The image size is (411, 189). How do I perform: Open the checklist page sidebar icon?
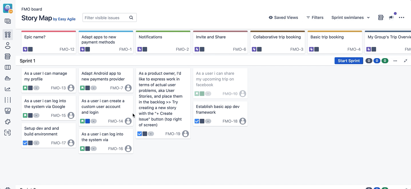[x=8, y=133]
